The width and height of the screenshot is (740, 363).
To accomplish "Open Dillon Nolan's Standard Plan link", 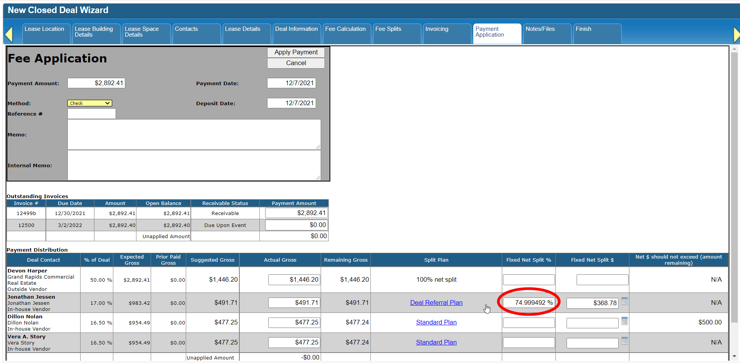I will [436, 323].
